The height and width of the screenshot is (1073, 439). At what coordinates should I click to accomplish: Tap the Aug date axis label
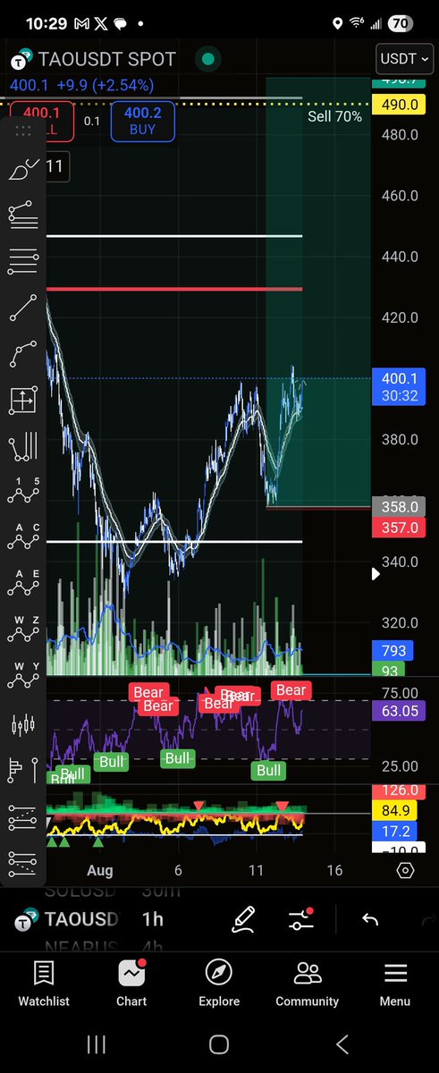click(98, 870)
